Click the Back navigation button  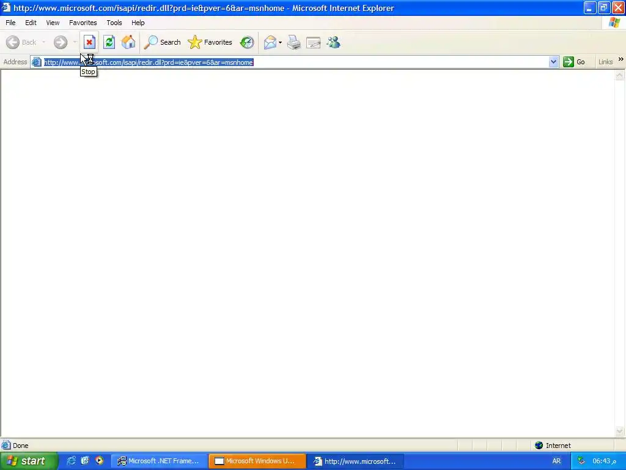[x=21, y=42]
